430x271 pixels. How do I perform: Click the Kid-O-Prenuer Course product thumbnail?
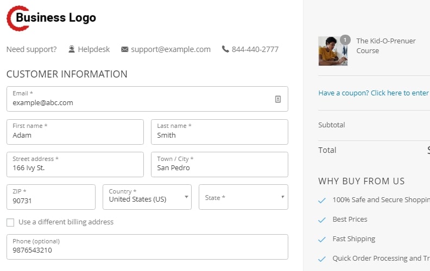[x=333, y=51]
